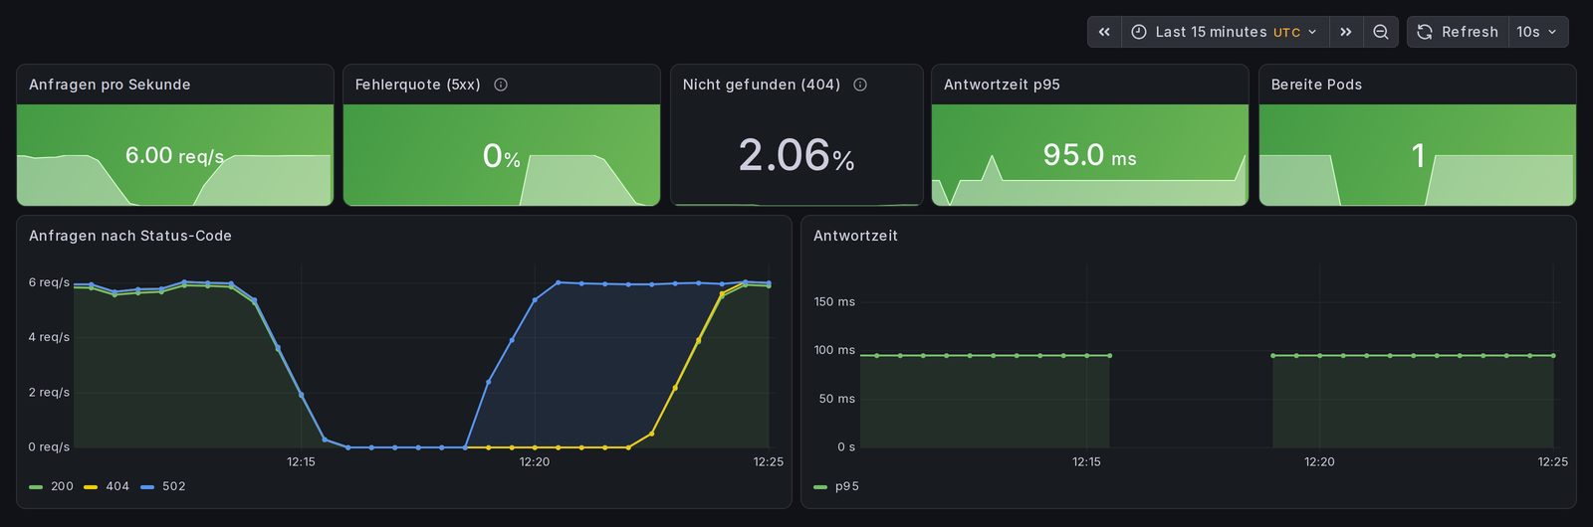Toggle the 502 series in the legend
1593x527 pixels.
click(x=163, y=486)
